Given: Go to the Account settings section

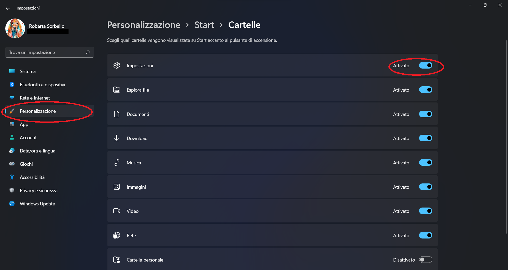Looking at the screenshot, I should point(28,137).
